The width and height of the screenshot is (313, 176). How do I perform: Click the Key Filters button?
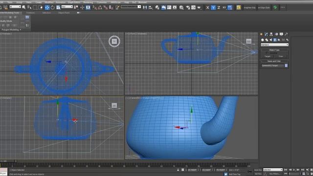275,174
